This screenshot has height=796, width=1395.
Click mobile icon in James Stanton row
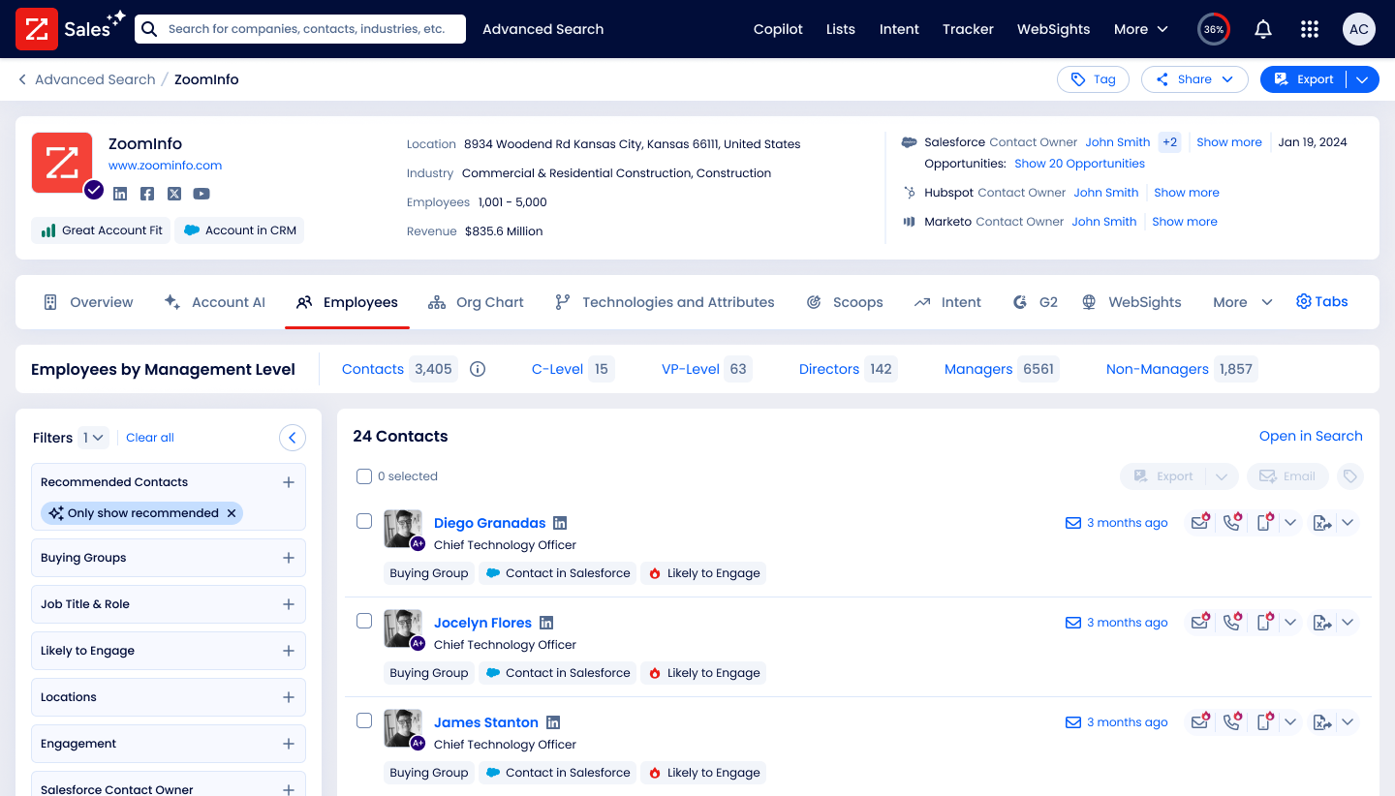(1264, 721)
